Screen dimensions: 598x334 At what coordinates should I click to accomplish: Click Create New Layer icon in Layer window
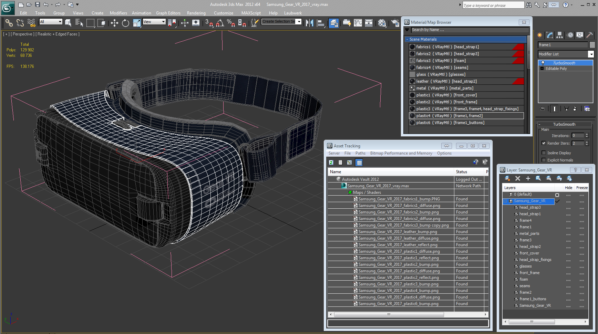[507, 178]
